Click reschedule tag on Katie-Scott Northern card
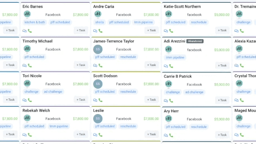The image size is (256, 144). coord(199,22)
